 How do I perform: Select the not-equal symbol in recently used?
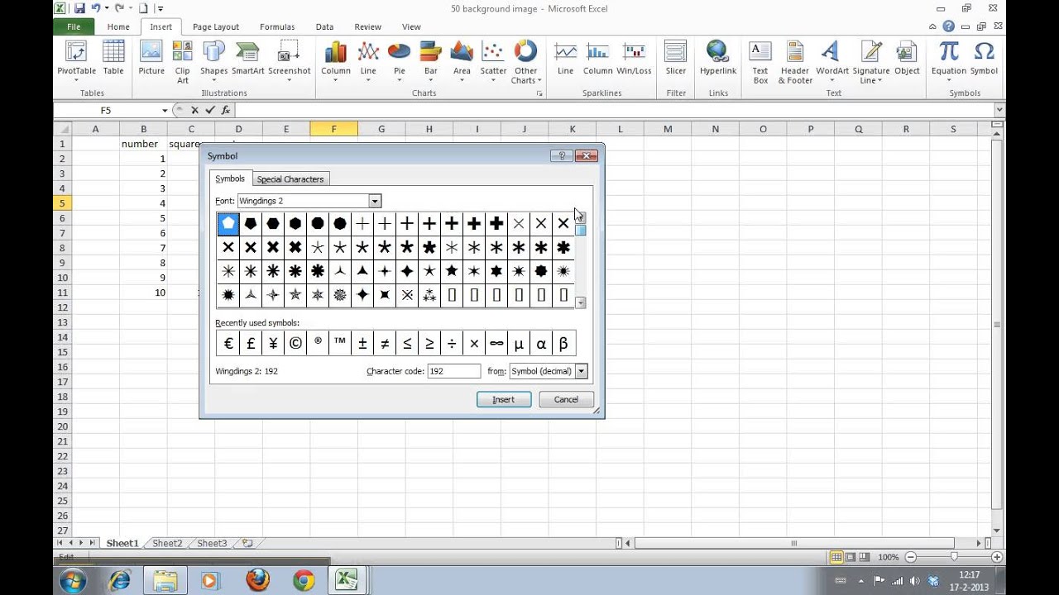pyautogui.click(x=385, y=343)
